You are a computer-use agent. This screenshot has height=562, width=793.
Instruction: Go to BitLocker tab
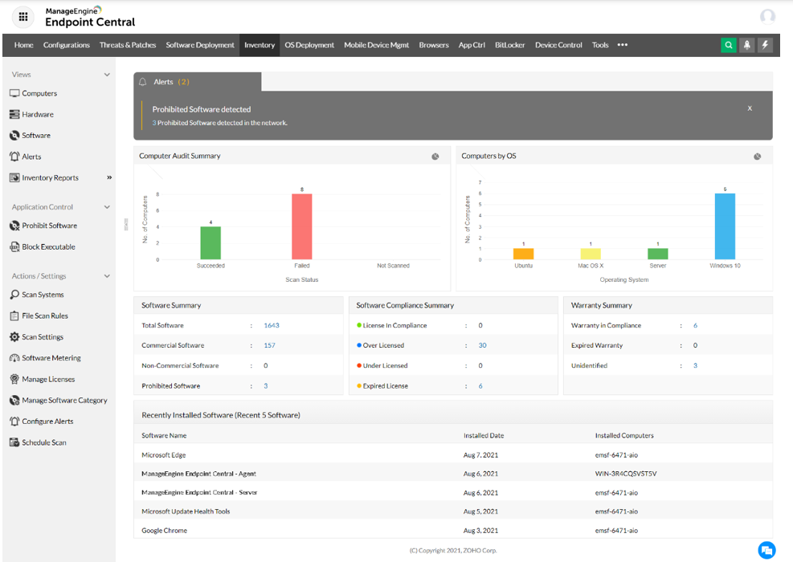point(509,45)
